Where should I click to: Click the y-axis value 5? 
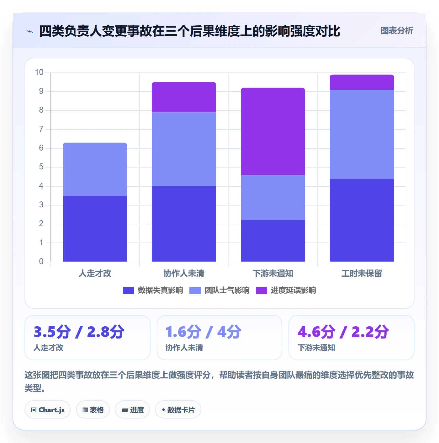pyautogui.click(x=41, y=167)
